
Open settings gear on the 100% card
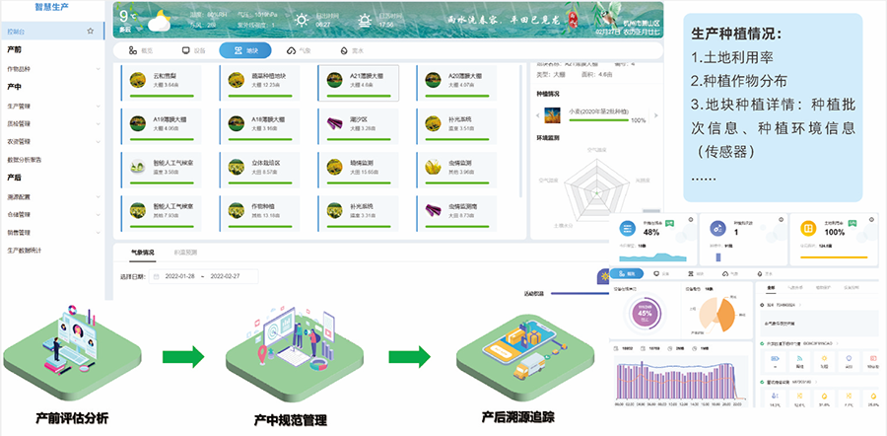(873, 219)
